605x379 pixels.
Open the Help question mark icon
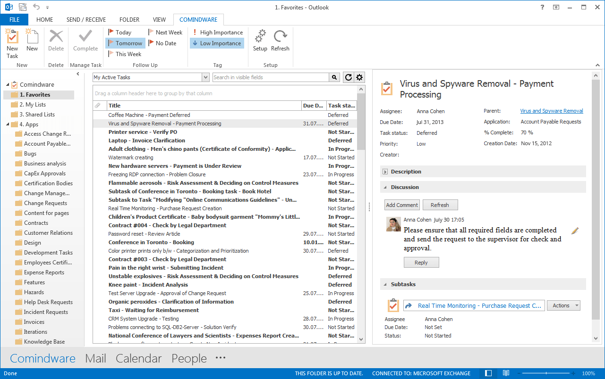click(x=542, y=7)
